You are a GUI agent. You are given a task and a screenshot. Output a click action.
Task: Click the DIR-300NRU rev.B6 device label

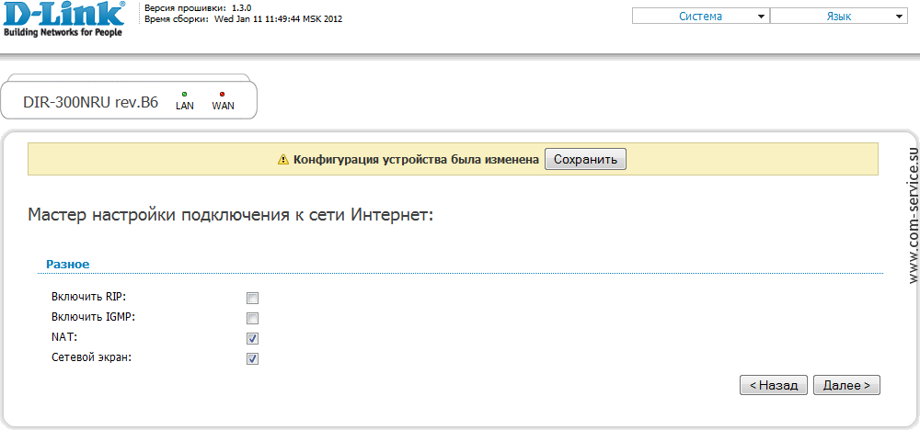coord(90,101)
